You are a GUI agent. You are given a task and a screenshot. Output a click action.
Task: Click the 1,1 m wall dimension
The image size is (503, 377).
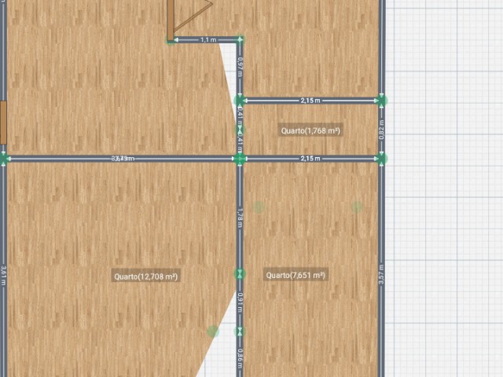coord(207,39)
